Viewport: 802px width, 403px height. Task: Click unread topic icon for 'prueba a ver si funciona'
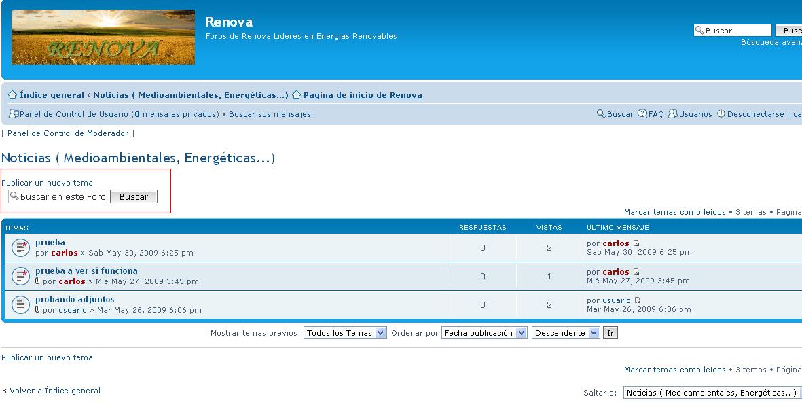[x=20, y=277]
